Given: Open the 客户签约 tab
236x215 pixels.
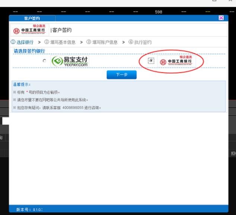Looking at the screenshot, I should 32,18.
